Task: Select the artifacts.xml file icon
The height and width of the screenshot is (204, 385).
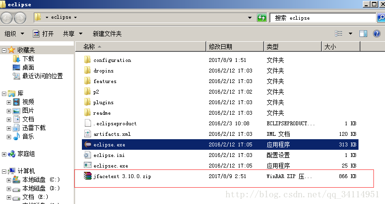Action: tap(88, 133)
